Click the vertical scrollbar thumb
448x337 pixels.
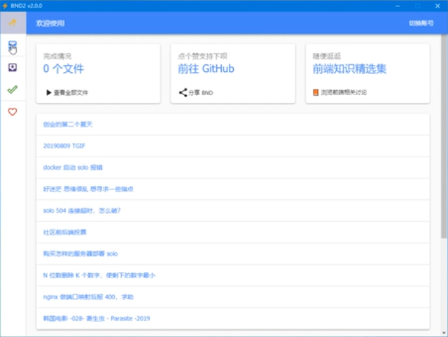click(x=444, y=136)
